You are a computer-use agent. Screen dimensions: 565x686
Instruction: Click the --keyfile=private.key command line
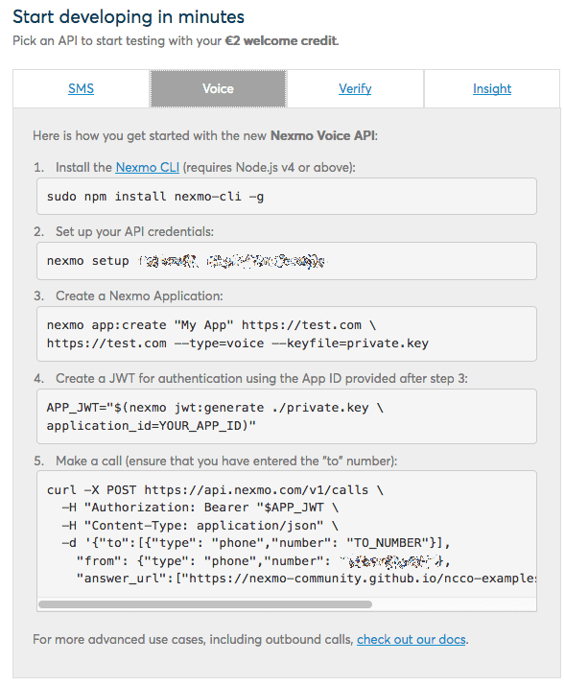coord(238,343)
